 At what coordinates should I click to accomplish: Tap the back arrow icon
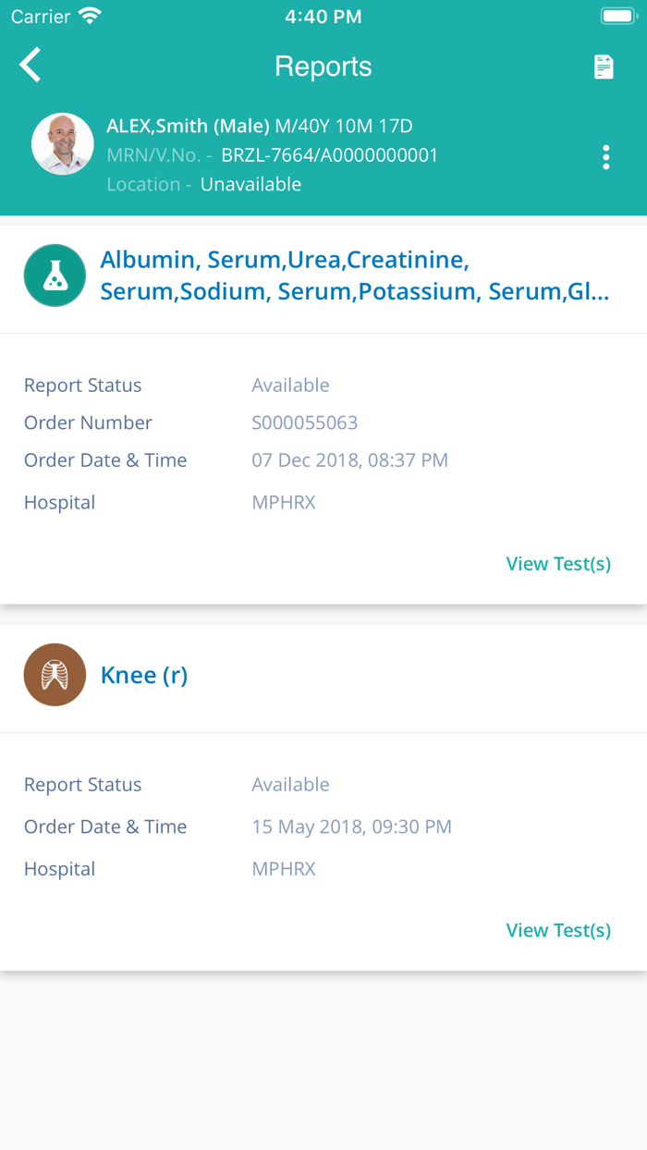click(31, 67)
